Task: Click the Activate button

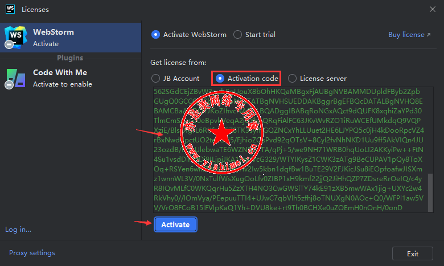Action: (x=175, y=224)
